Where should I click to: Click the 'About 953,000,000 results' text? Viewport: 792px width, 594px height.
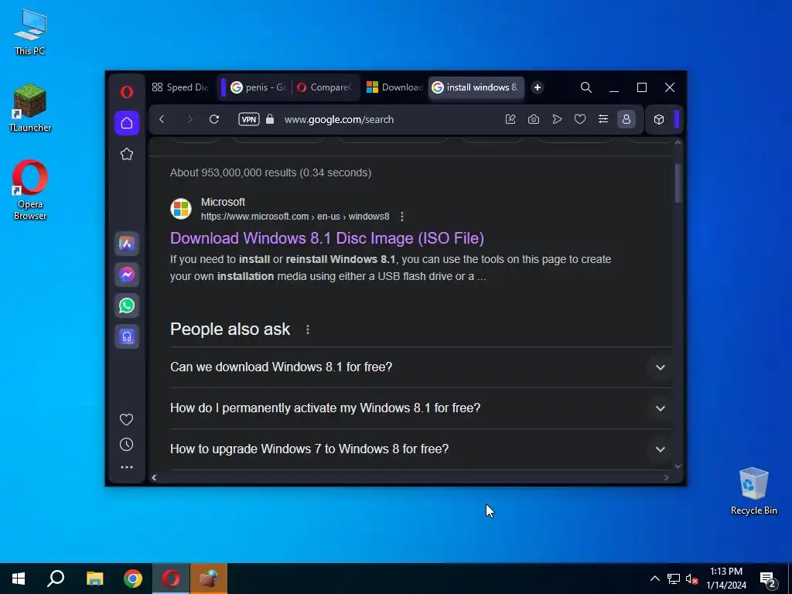click(271, 172)
